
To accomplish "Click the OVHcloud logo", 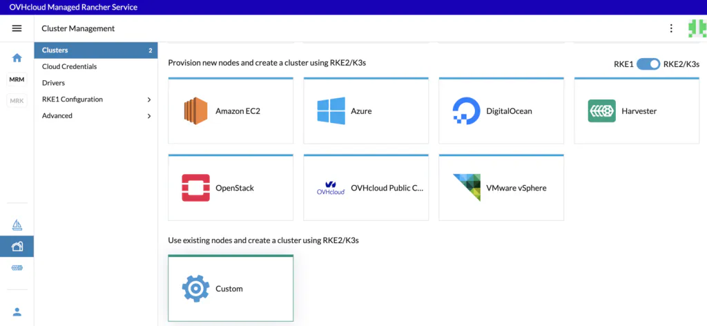I will [x=331, y=188].
